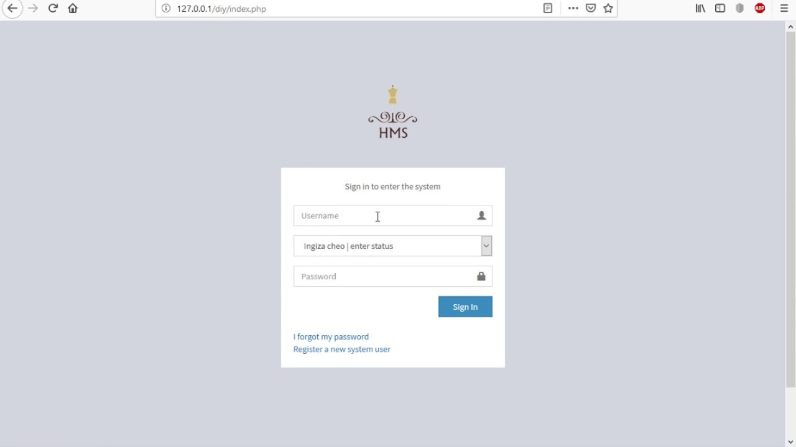Focus the Password input field
This screenshot has height=447, width=796.
(393, 276)
